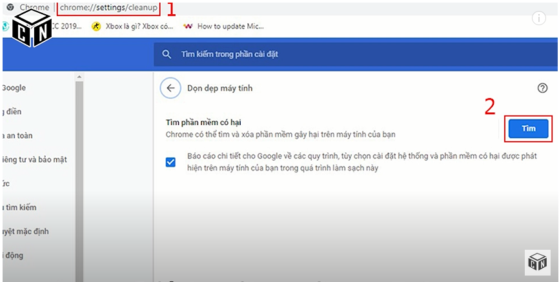Open the help question mark icon
Viewport: 559px width, 282px height.
pyautogui.click(x=542, y=88)
